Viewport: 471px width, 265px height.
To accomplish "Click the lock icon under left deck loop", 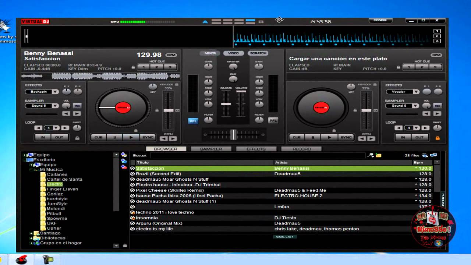I will [77, 138].
